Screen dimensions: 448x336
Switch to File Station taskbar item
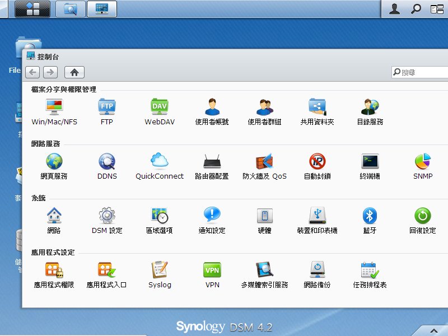71,9
